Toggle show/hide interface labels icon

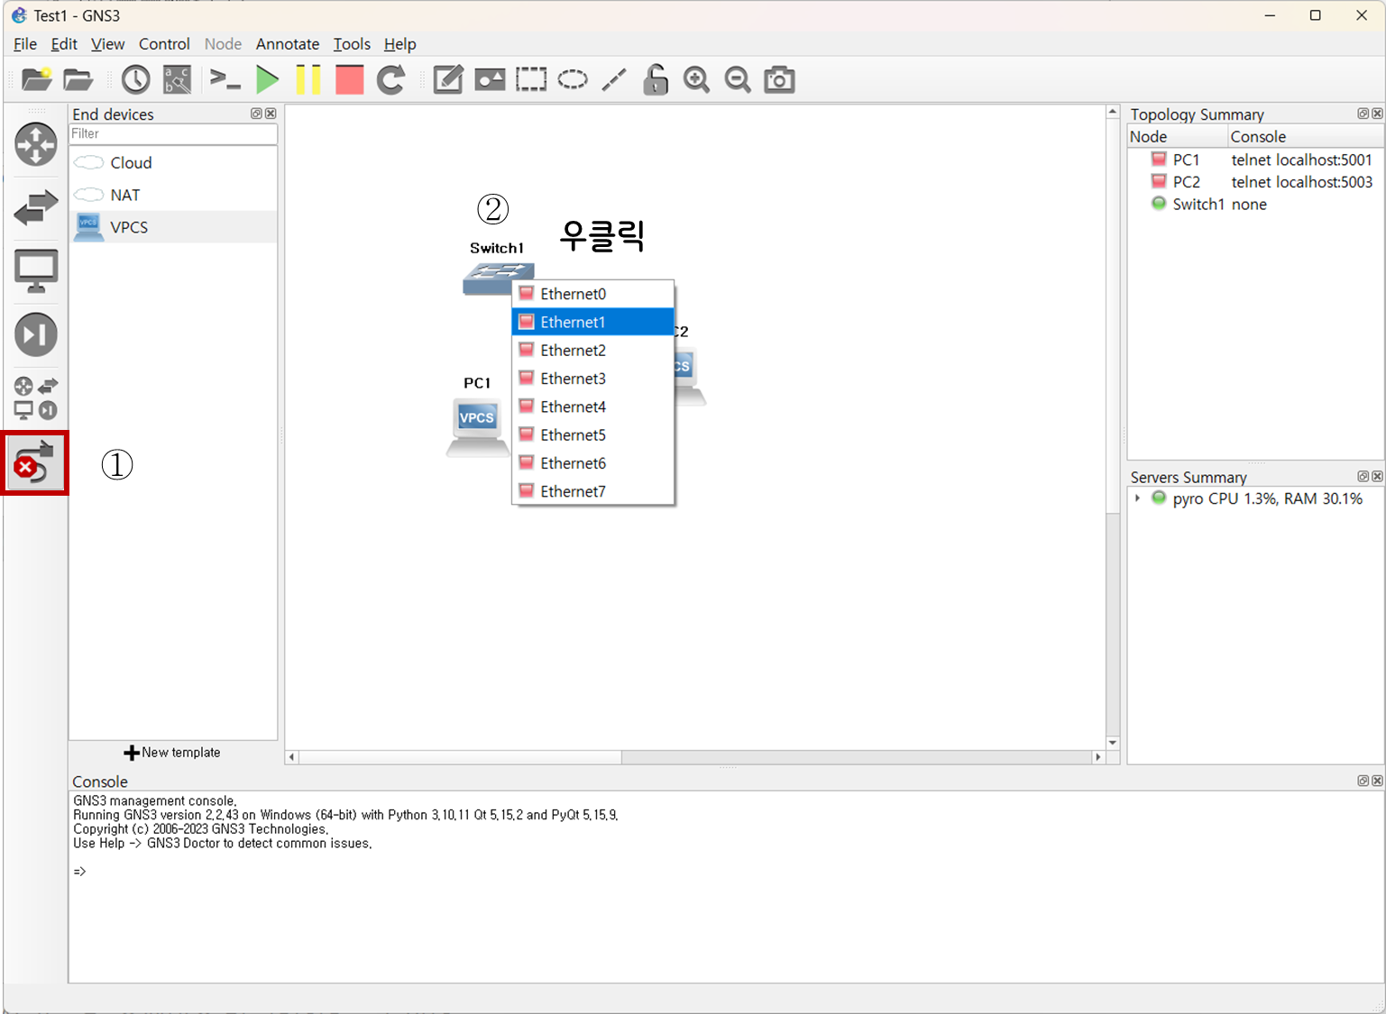pyautogui.click(x=178, y=79)
